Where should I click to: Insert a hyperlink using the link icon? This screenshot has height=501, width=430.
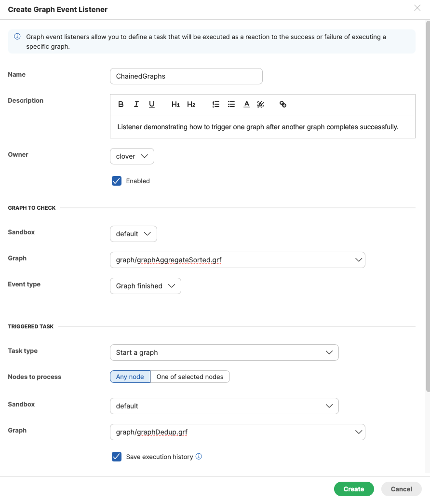[283, 104]
